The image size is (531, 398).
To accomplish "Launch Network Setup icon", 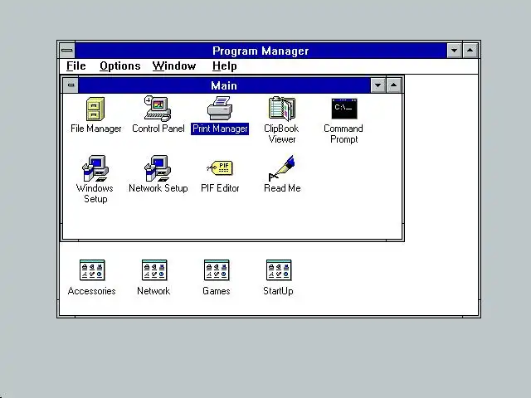I will click(158, 168).
